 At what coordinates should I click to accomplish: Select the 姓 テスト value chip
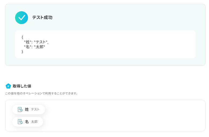click(29, 109)
